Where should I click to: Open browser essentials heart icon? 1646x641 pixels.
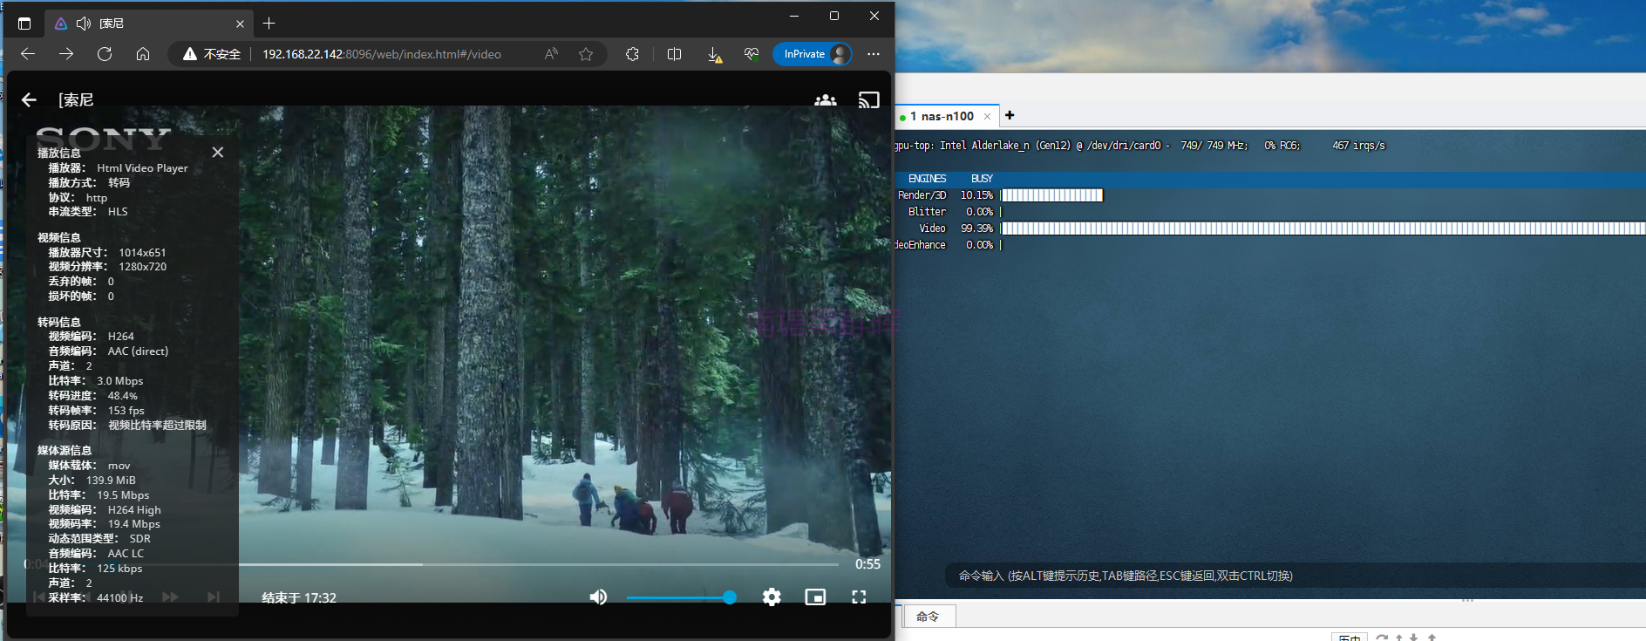[x=752, y=54]
